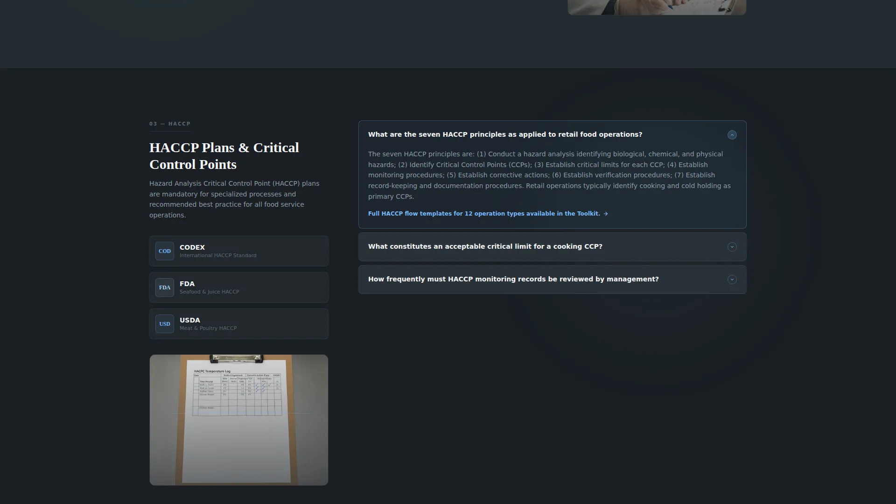Click the COD badge icon

click(165, 251)
